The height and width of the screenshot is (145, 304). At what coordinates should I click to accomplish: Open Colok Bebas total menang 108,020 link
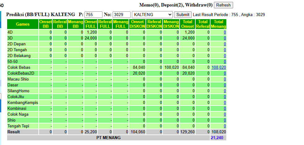pos(219,68)
